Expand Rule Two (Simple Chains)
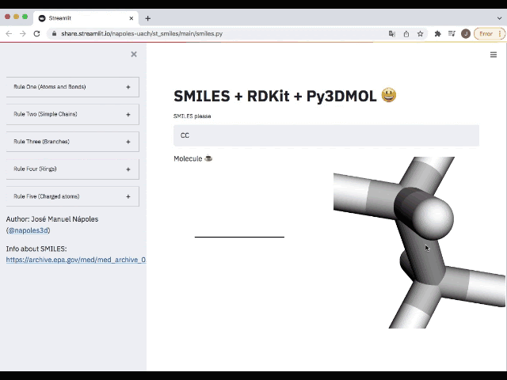507x380 pixels. [x=73, y=114]
